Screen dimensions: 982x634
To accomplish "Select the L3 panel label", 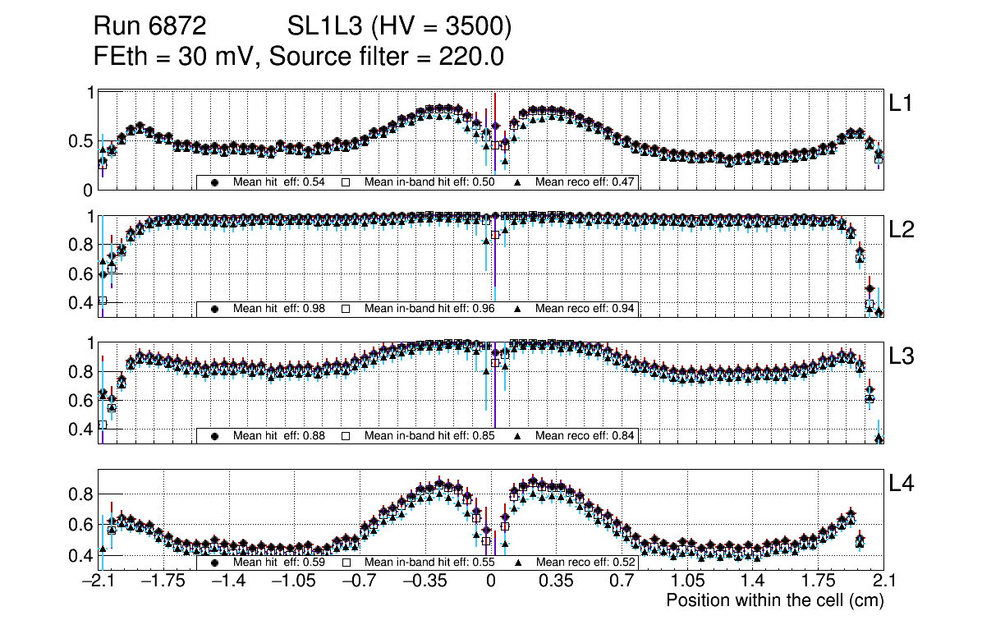I will point(902,356).
